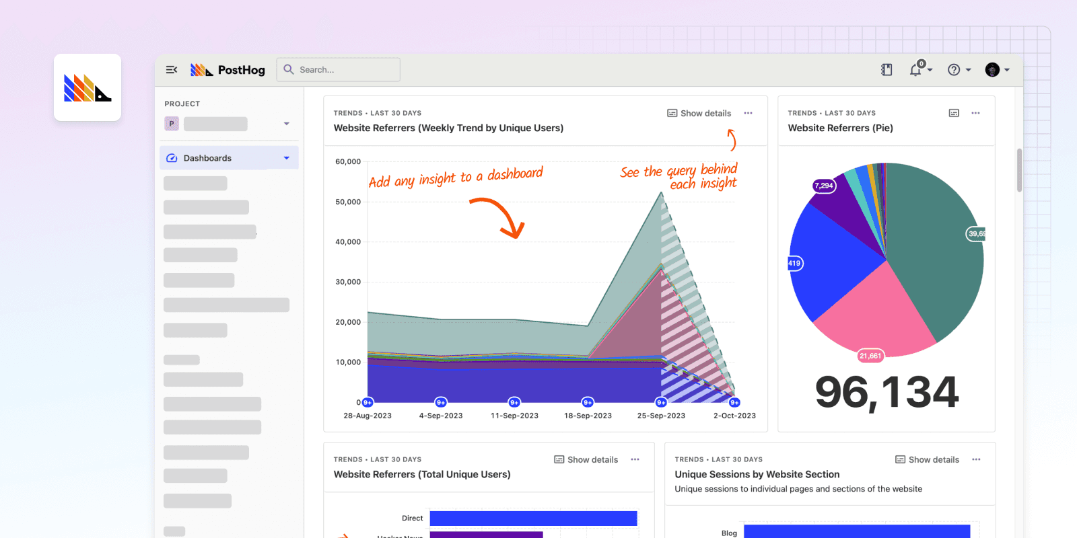Open more options for Total Unique Users insight

tap(635, 459)
